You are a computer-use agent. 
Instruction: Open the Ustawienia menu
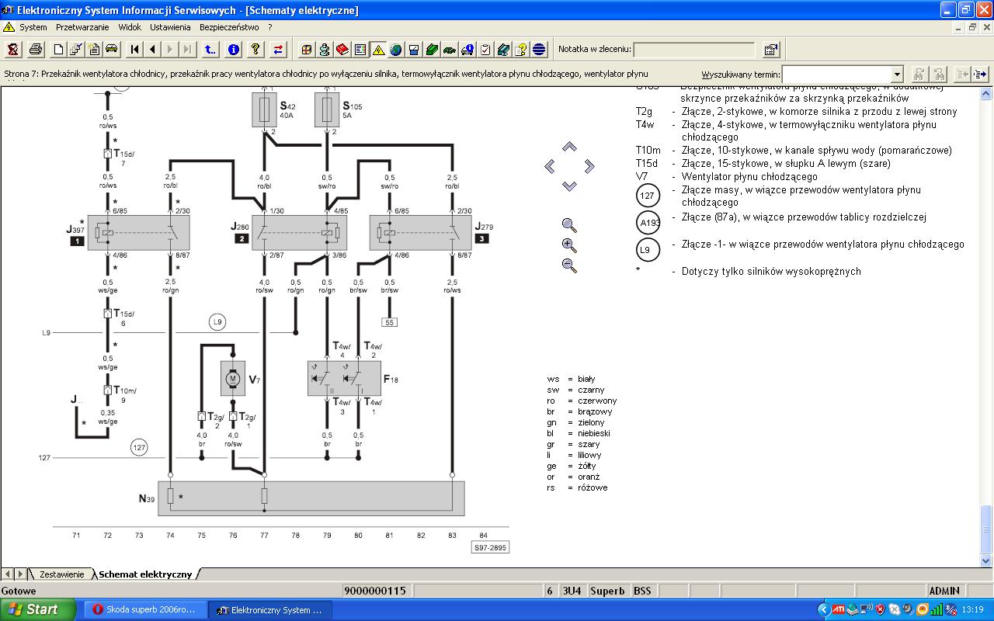click(x=170, y=27)
